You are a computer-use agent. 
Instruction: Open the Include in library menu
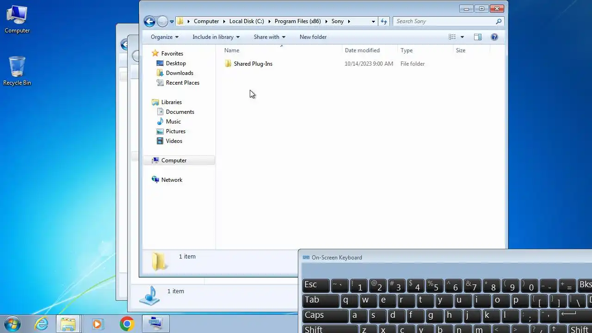click(216, 37)
